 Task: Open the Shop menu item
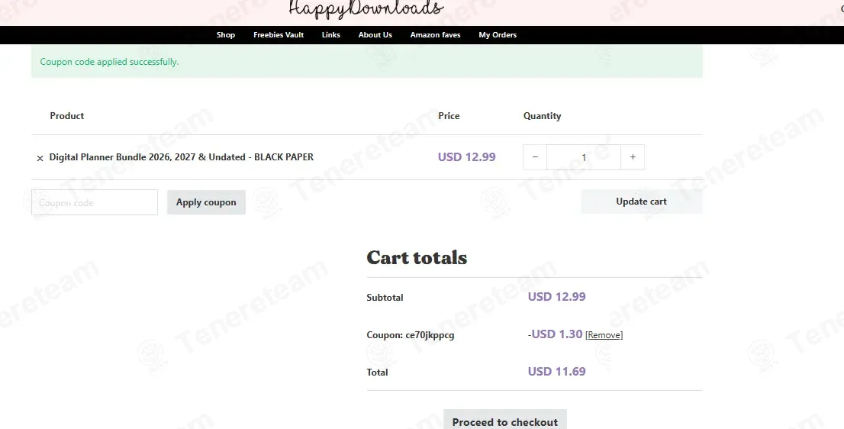click(226, 35)
